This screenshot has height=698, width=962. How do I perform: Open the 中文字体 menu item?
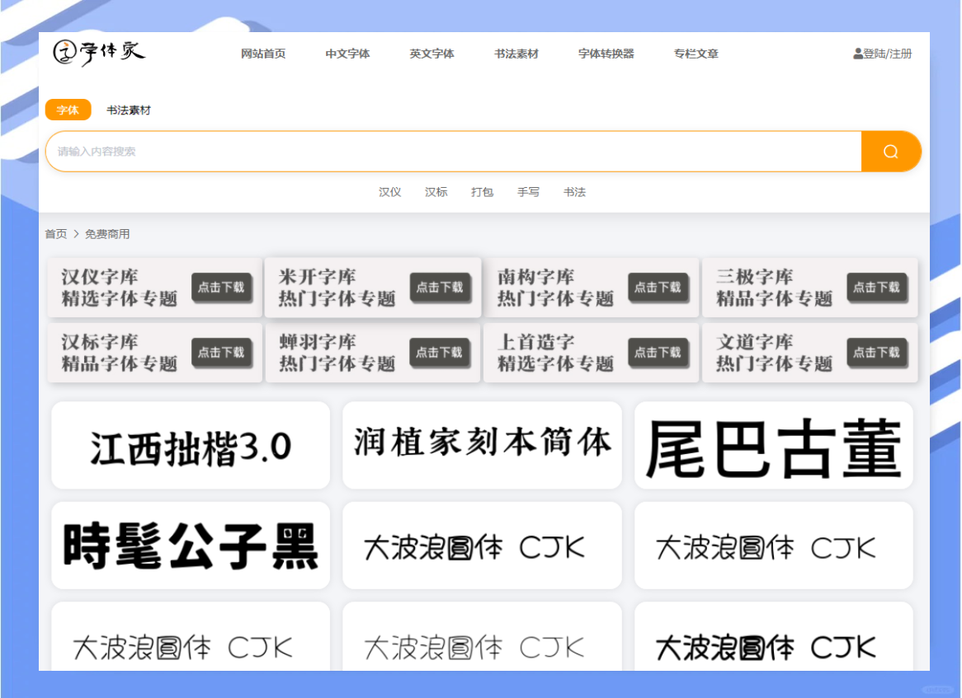347,54
